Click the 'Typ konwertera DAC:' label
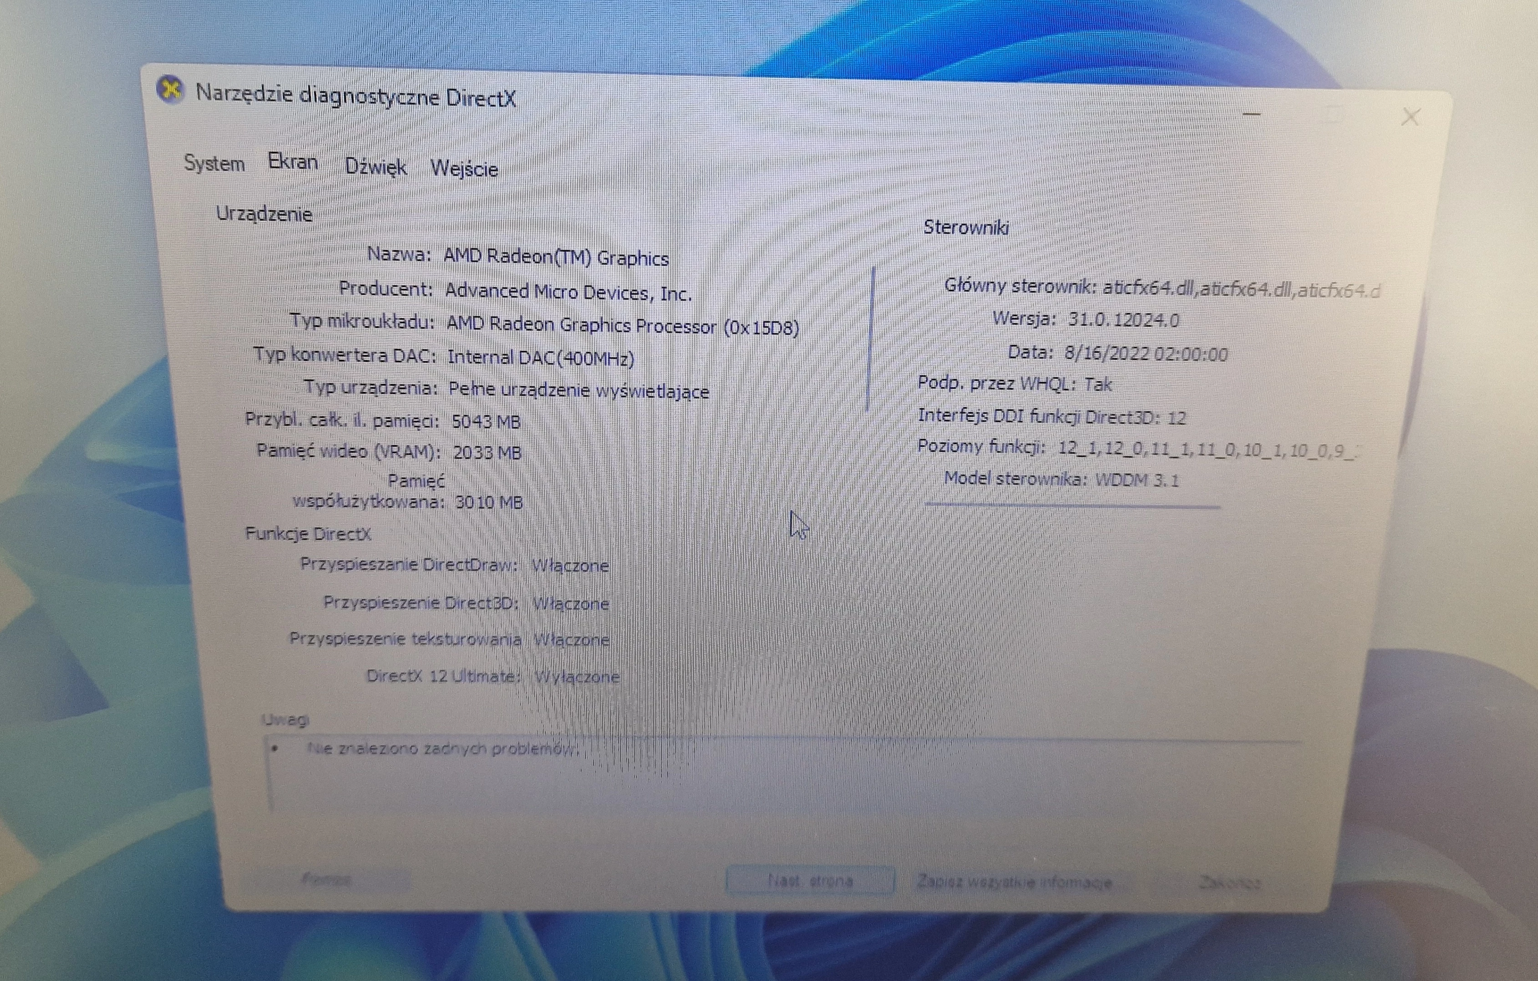The height and width of the screenshot is (981, 1538). point(345,354)
